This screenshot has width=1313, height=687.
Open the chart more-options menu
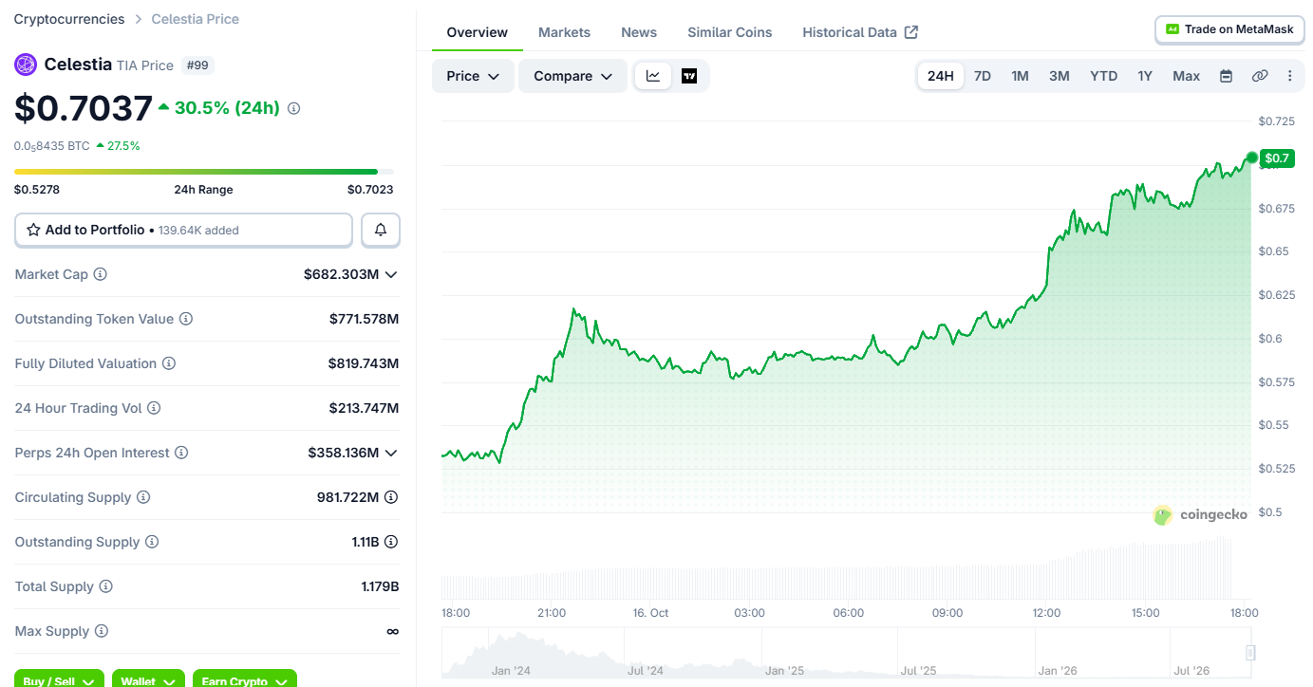[x=1289, y=76]
